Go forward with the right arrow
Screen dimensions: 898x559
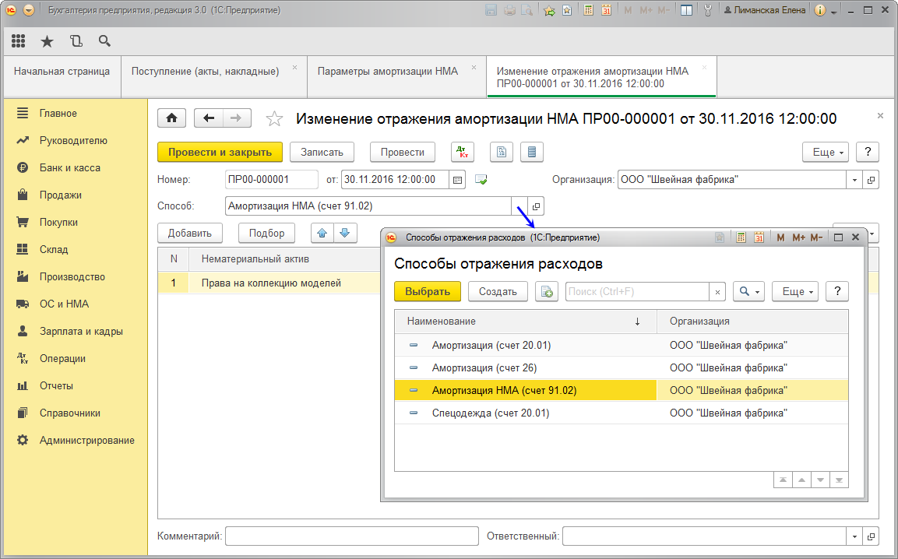pos(237,118)
